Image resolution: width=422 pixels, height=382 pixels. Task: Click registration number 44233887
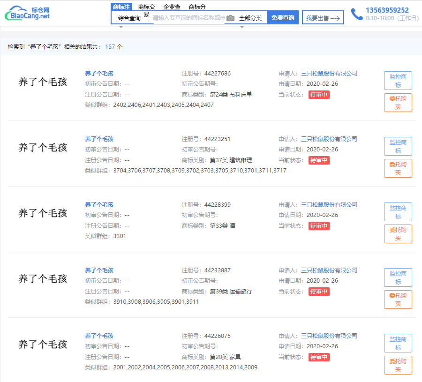click(x=218, y=270)
